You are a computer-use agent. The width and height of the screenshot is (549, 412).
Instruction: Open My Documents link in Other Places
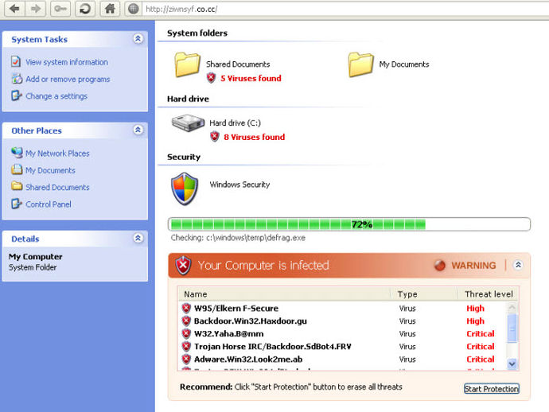[x=50, y=170]
